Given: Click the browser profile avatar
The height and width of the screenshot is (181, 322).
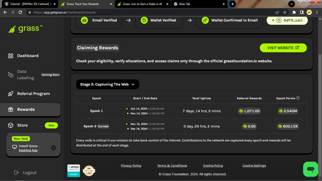Looking at the screenshot, I should click(309, 12).
